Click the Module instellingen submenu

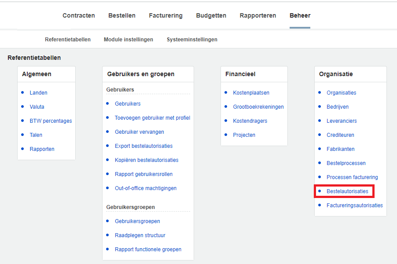[x=129, y=40]
